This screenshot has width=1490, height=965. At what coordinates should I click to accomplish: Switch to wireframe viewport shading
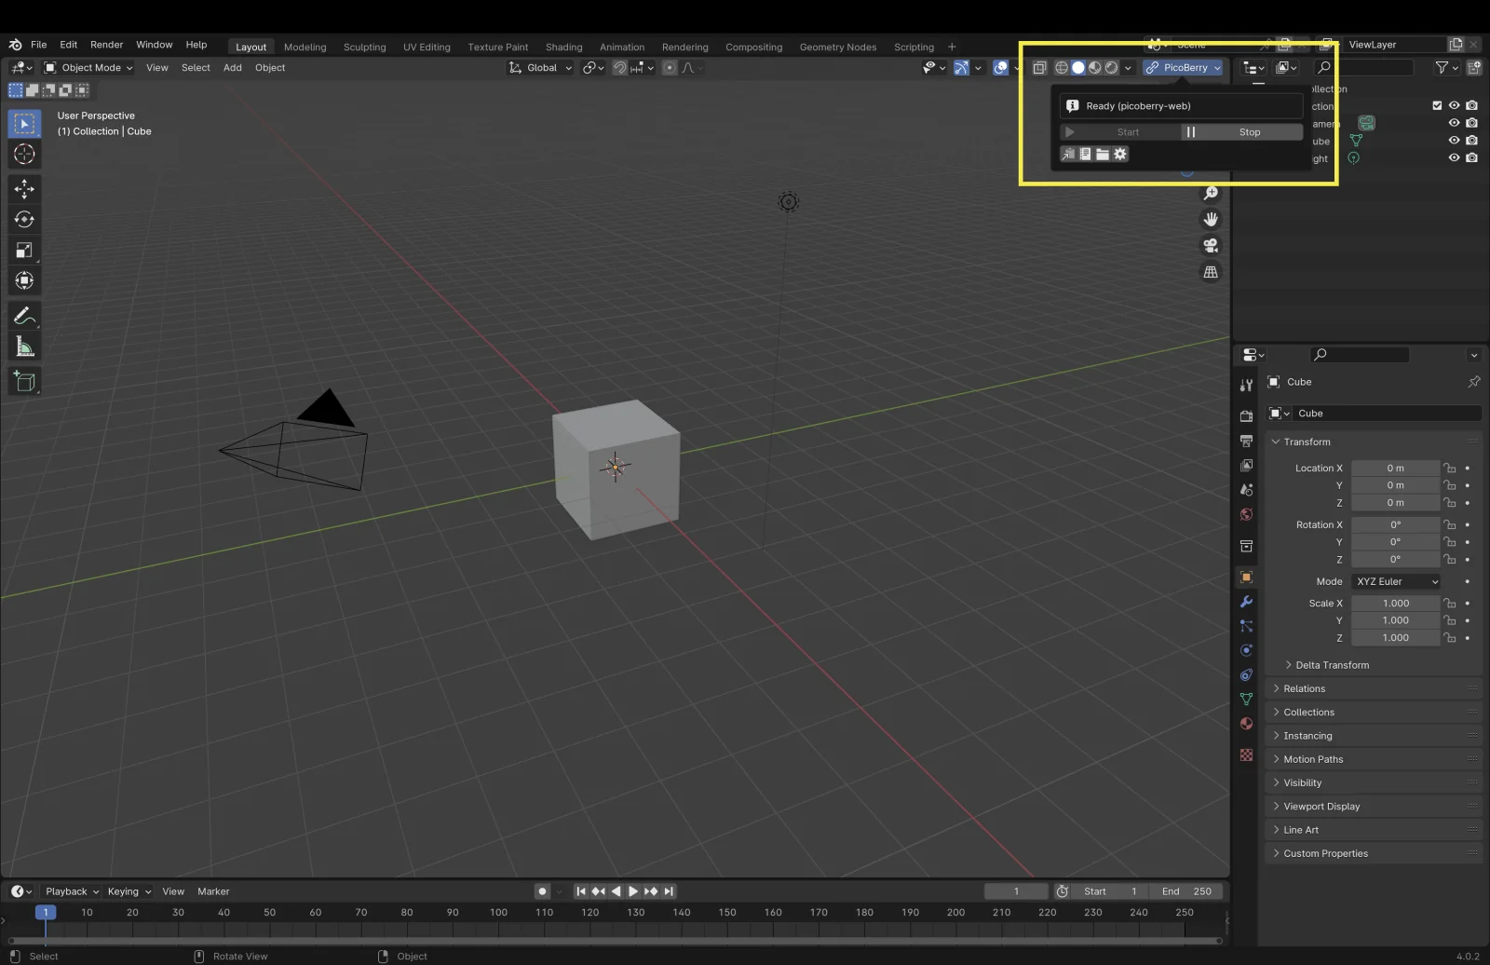click(x=1061, y=67)
